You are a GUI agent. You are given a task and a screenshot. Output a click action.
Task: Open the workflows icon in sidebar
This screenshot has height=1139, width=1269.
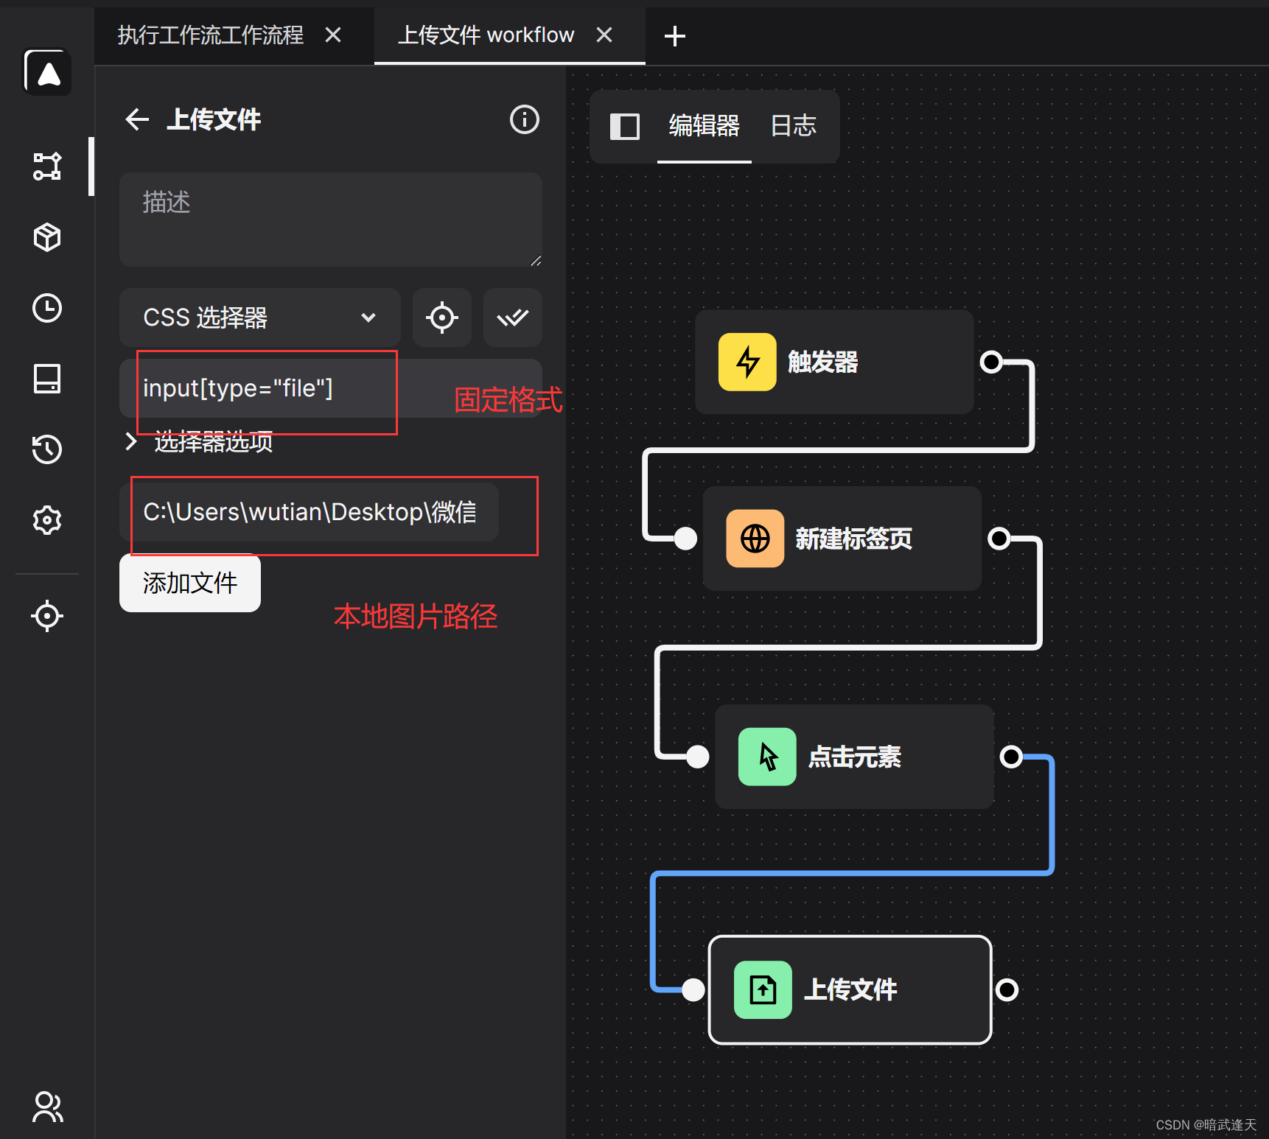click(x=47, y=167)
